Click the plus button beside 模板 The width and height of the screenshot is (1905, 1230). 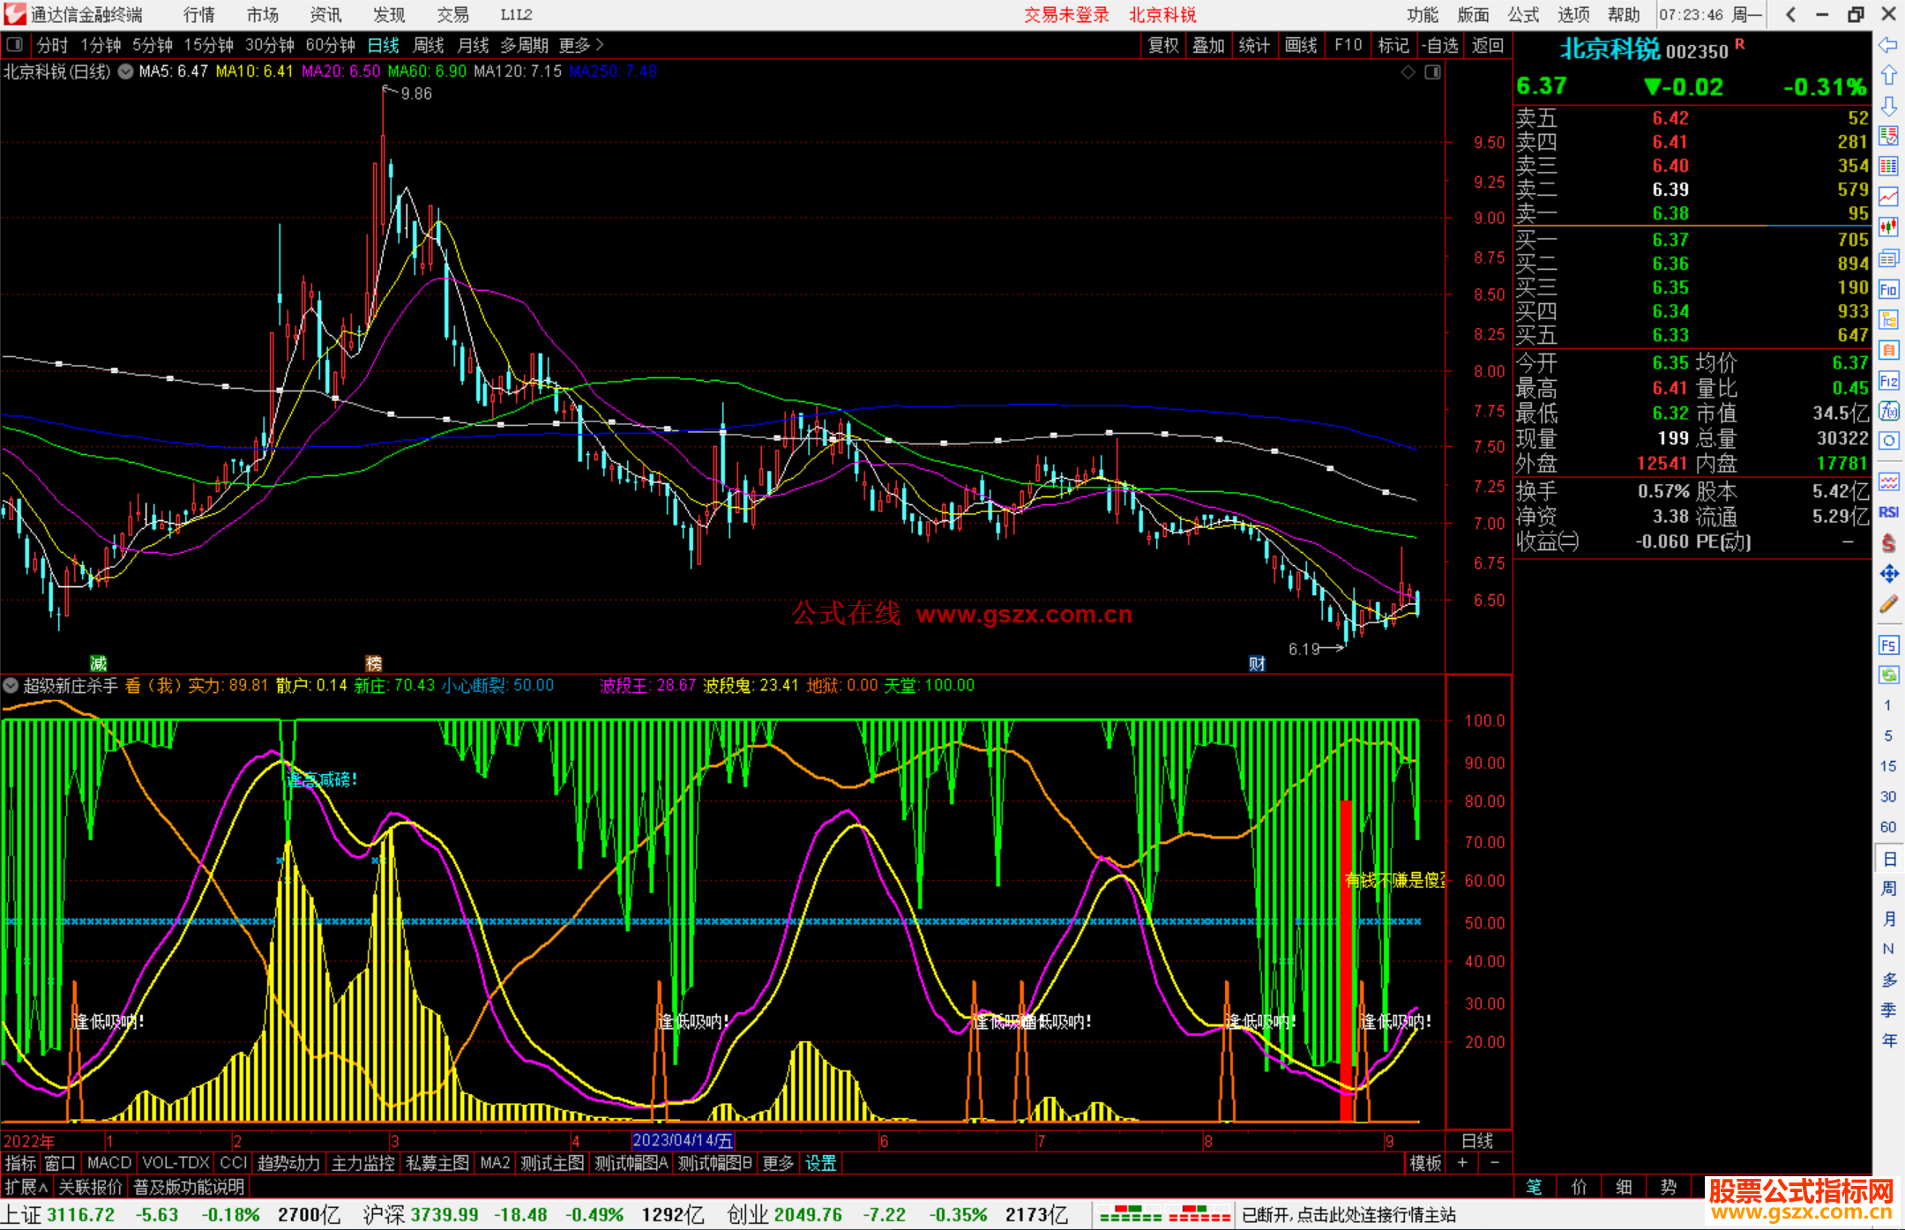(x=1462, y=1163)
